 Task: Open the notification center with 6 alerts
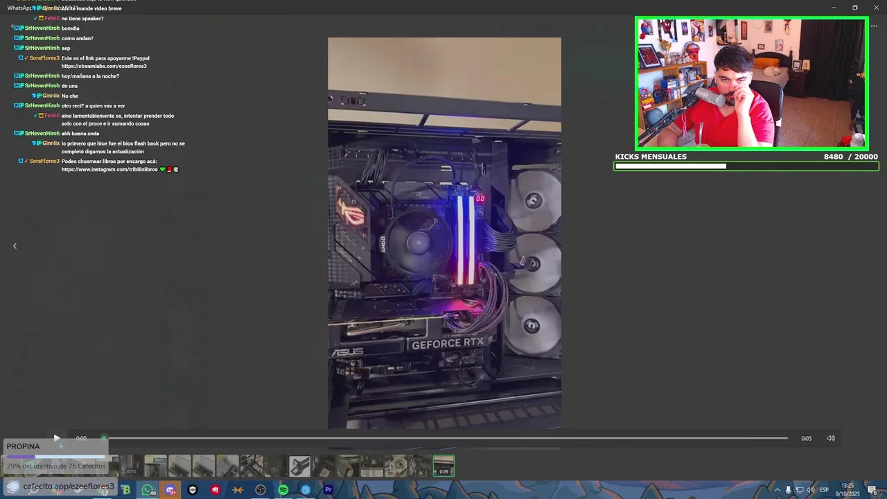[x=872, y=490]
